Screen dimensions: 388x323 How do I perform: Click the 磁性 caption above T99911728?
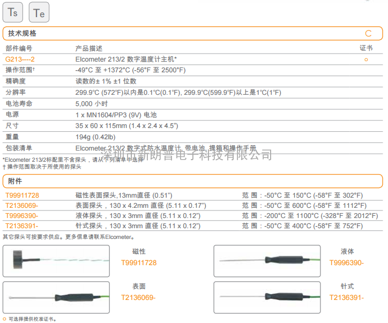(139, 252)
